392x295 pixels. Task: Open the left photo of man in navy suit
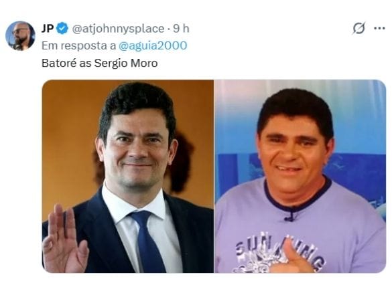[128, 176]
